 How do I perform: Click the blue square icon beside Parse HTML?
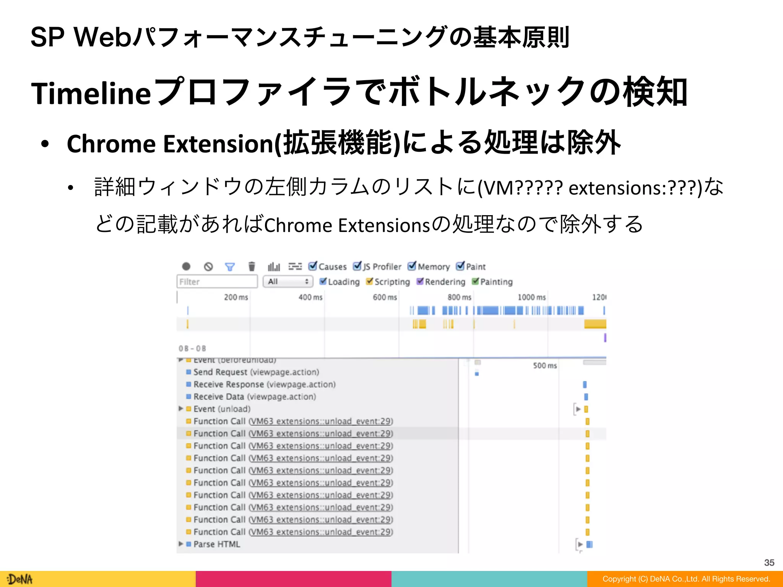point(188,544)
